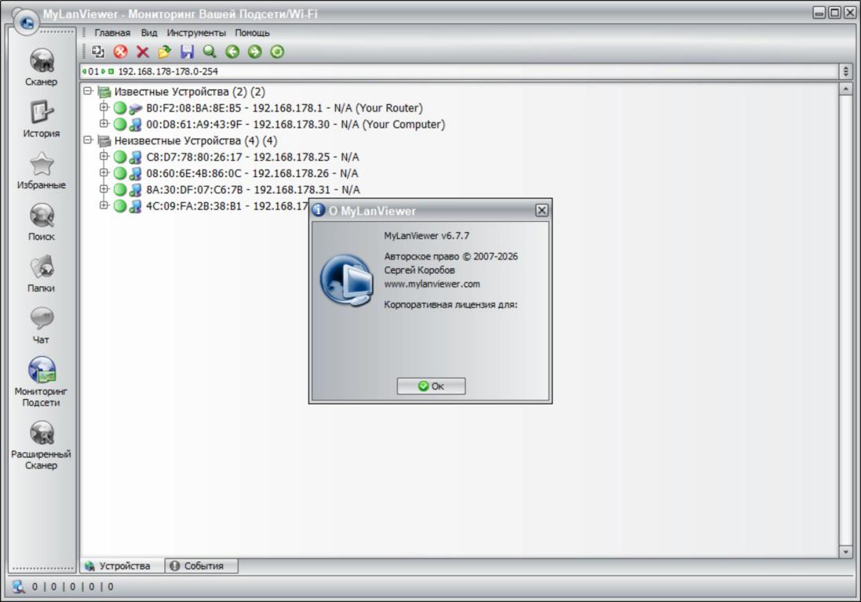Click the blue save floppy toolbar icon
This screenshot has width=861, height=602.
pyautogui.click(x=187, y=52)
